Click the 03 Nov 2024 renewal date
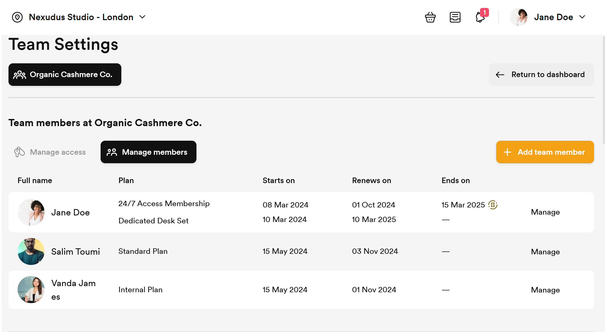605x332 pixels. (x=375, y=251)
